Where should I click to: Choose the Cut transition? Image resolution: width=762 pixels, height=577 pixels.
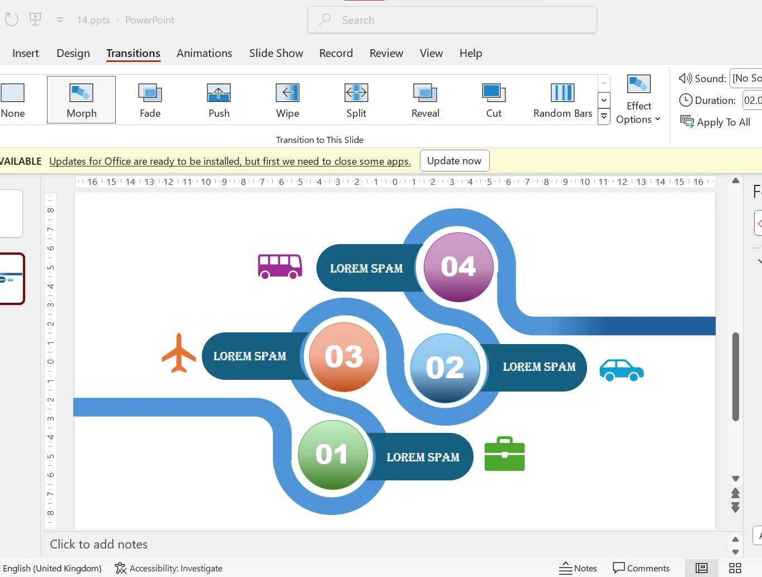point(494,100)
